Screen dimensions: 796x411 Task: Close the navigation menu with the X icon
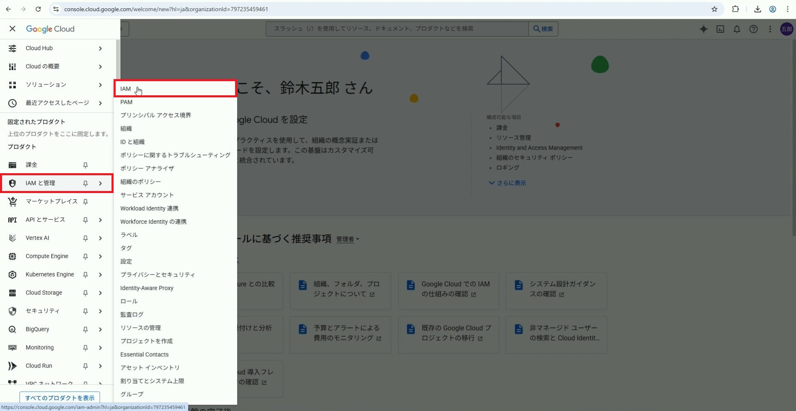[12, 29]
